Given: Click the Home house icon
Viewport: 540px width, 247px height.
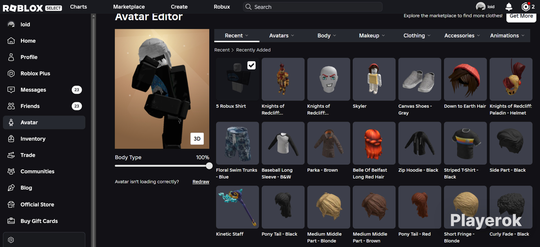Looking at the screenshot, I should [x=11, y=41].
